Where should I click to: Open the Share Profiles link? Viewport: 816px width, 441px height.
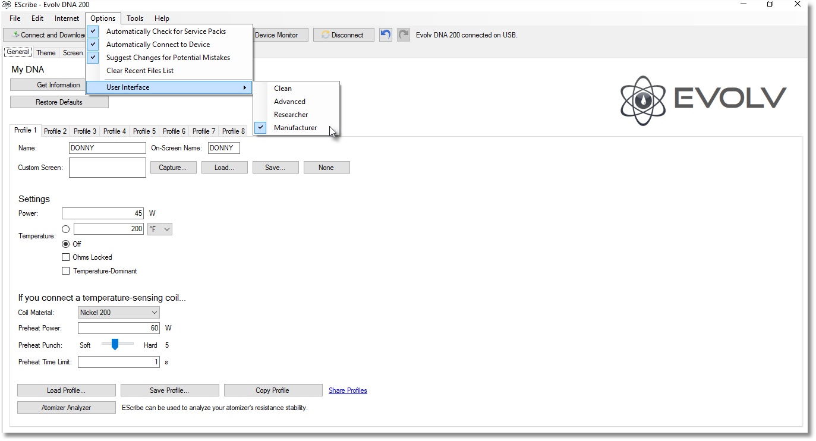pos(348,390)
